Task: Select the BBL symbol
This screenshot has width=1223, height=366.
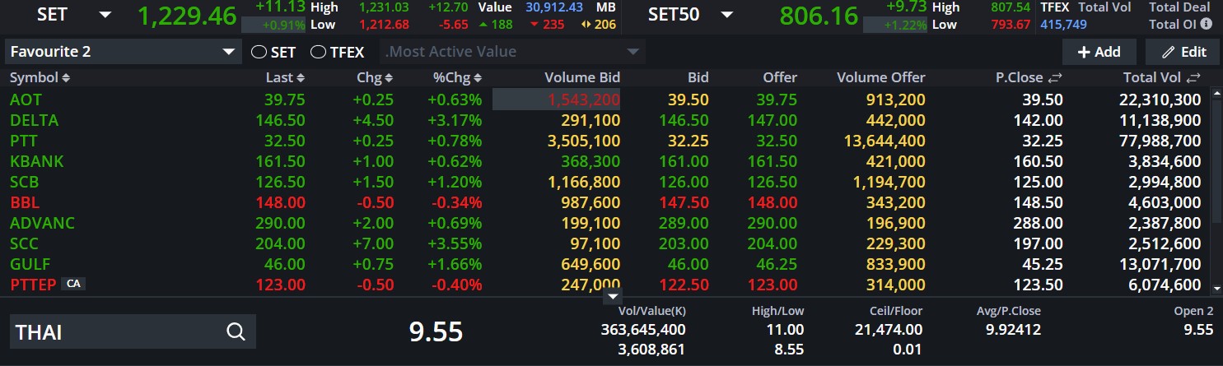Action: pos(25,202)
